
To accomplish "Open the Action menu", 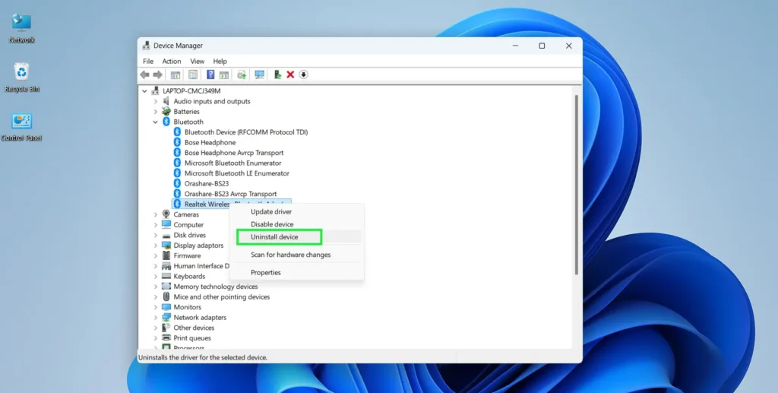I will click(172, 61).
